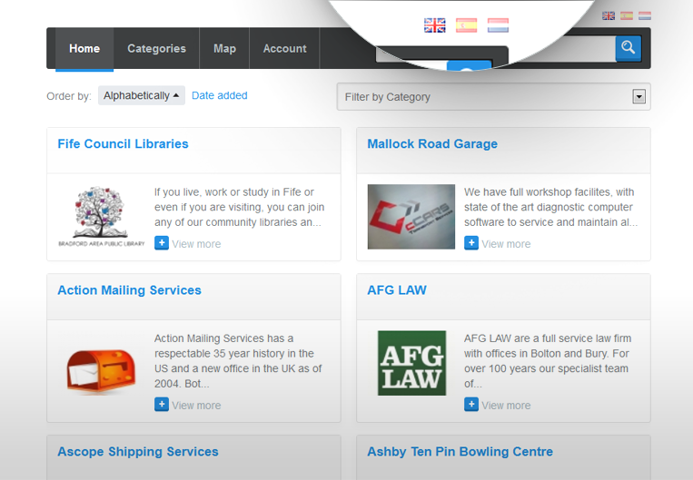Open the AFG LAW title link
Image resolution: width=693 pixels, height=480 pixels.
pyautogui.click(x=397, y=290)
